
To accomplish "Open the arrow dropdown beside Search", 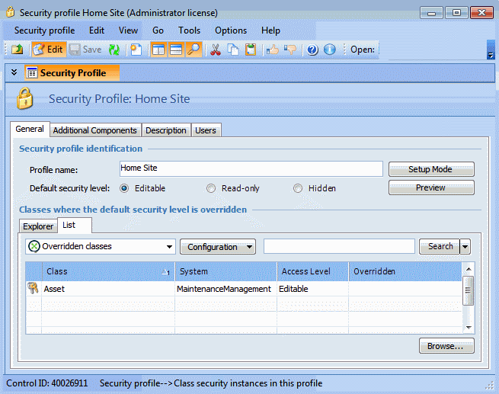I will [465, 247].
